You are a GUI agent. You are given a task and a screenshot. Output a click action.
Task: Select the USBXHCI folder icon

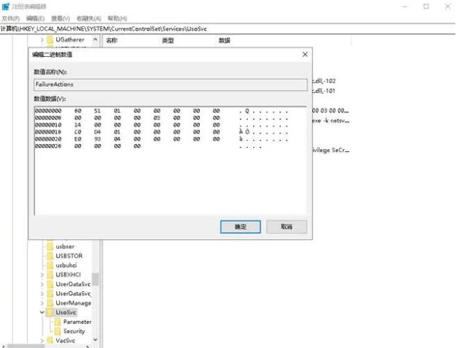(x=50, y=275)
